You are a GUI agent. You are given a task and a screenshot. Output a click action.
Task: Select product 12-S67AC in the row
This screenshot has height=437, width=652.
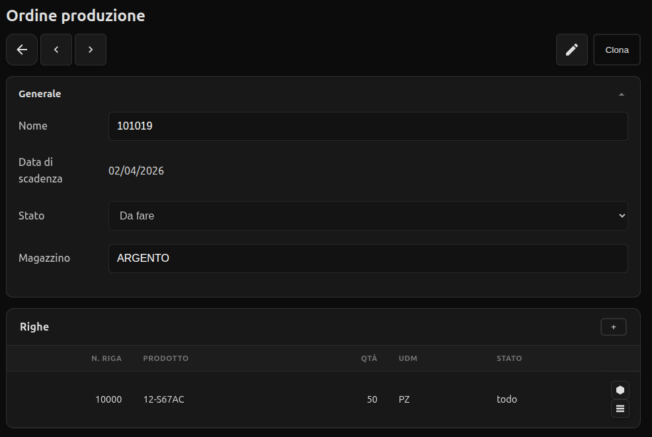click(164, 399)
